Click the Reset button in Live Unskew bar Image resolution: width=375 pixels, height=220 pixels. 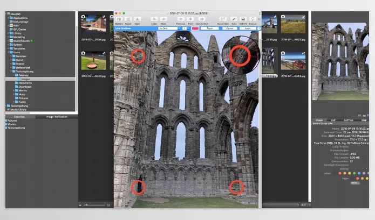click(x=210, y=29)
